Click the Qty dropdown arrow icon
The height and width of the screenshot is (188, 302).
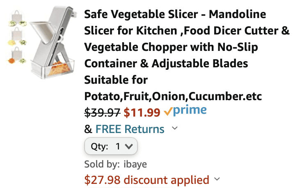pyautogui.click(x=129, y=147)
